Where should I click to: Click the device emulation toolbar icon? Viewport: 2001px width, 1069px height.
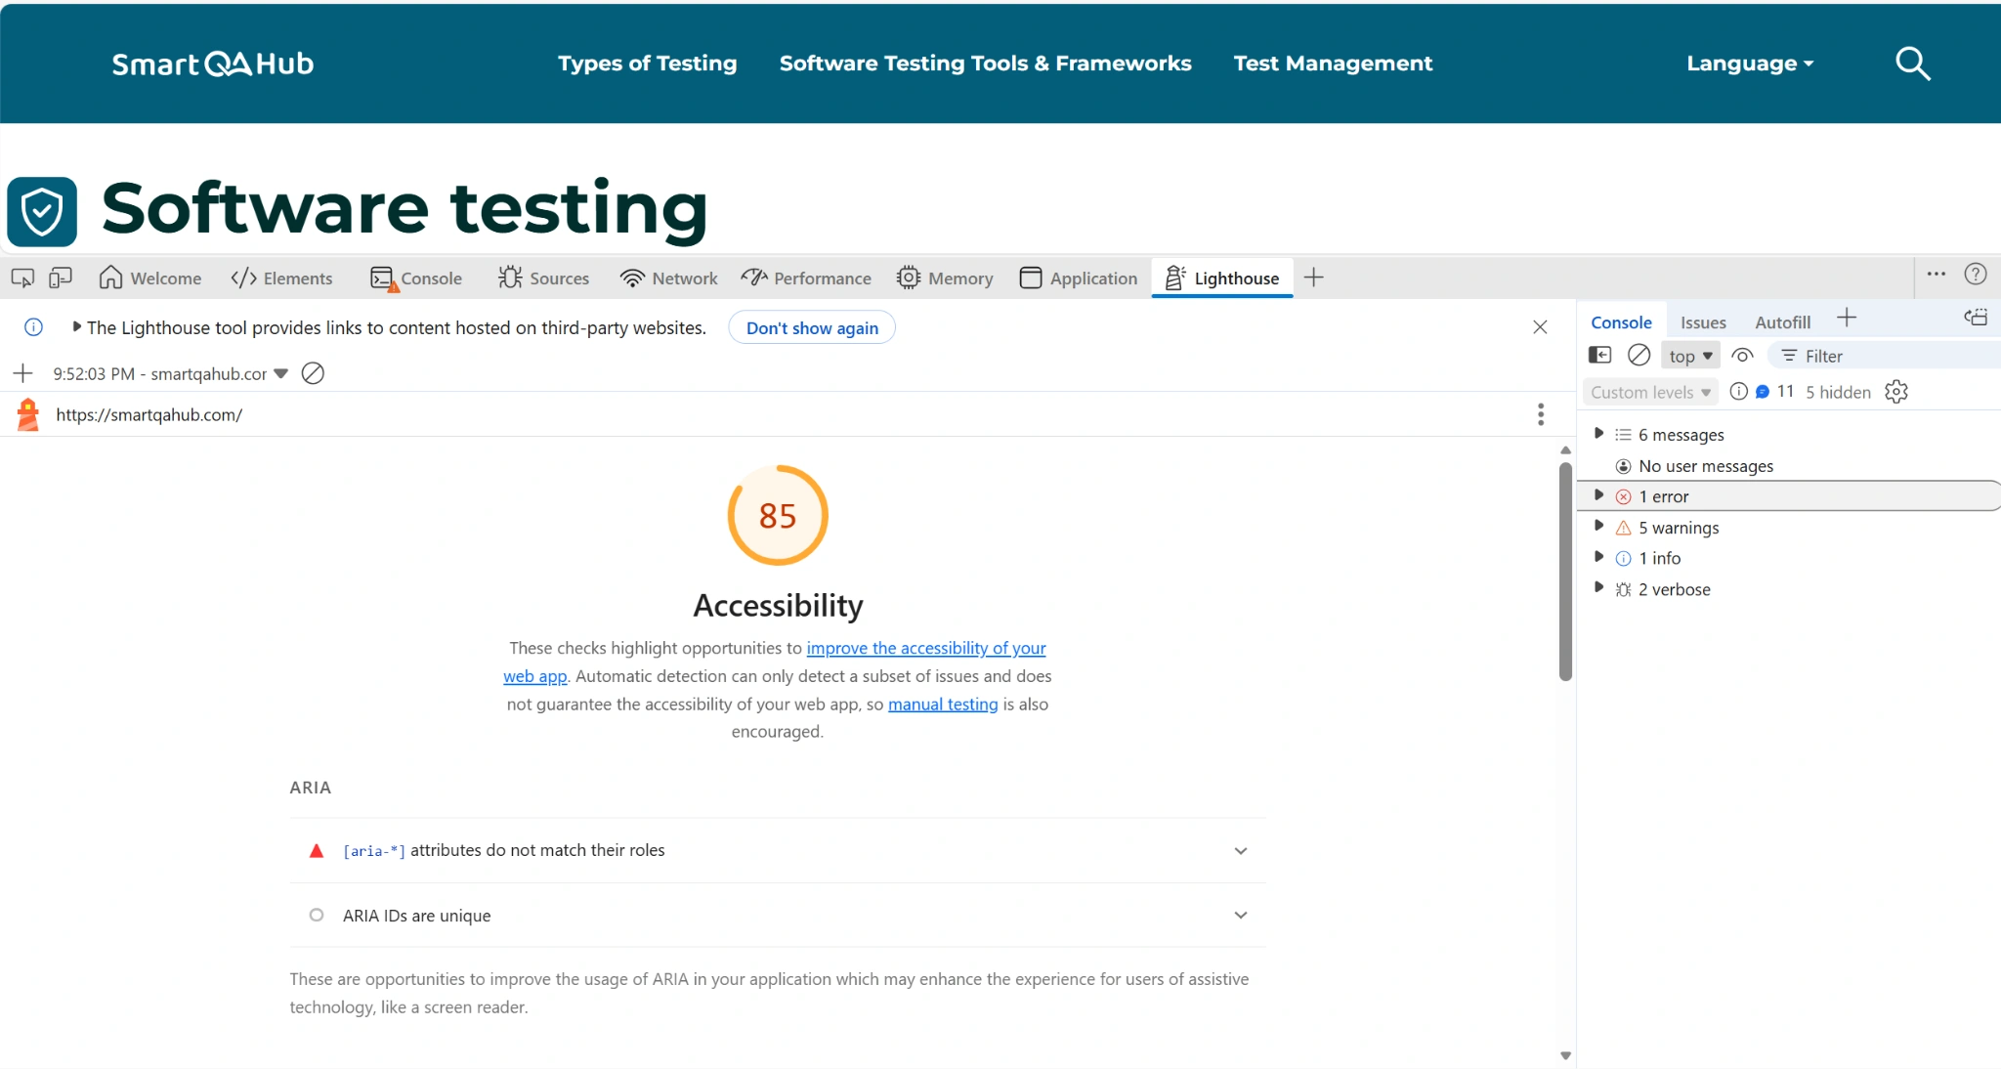tap(60, 278)
